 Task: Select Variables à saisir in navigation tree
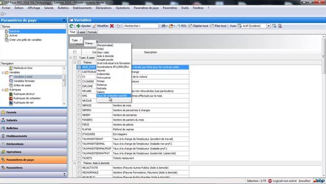[x=23, y=77]
